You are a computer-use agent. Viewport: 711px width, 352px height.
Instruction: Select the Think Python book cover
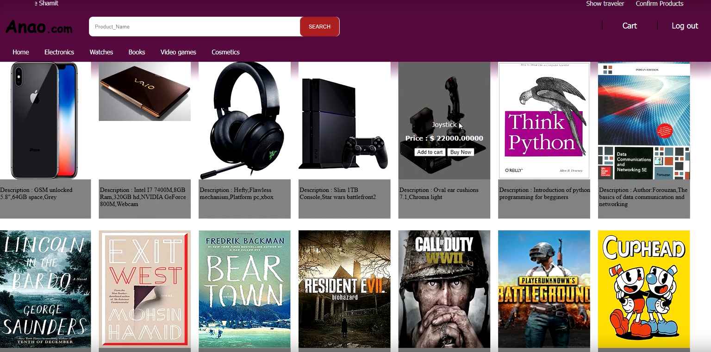click(x=544, y=120)
